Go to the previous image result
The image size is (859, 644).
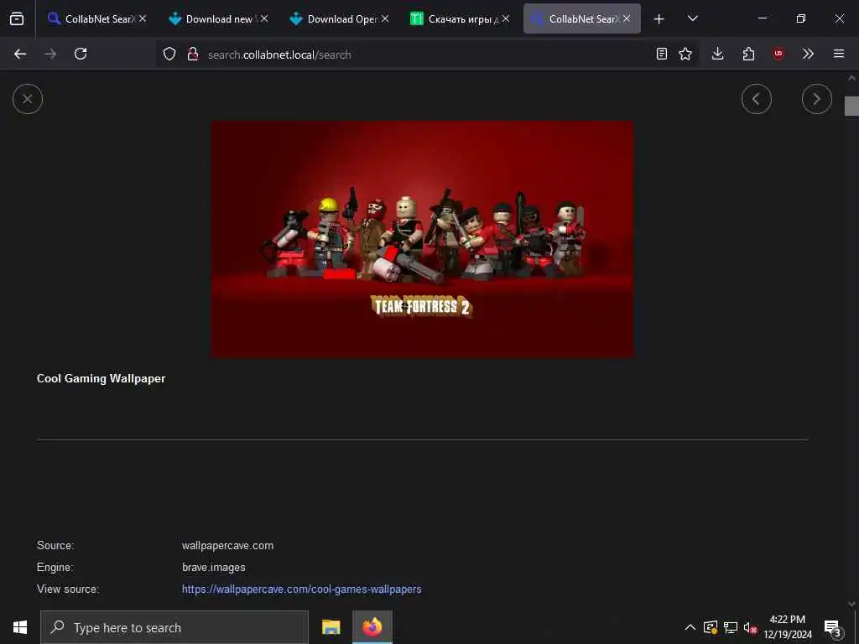[x=756, y=99]
